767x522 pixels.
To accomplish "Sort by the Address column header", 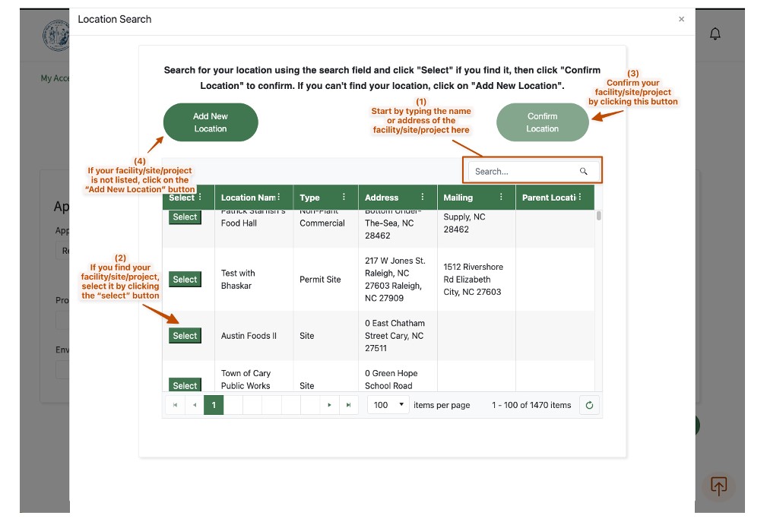I will [382, 198].
